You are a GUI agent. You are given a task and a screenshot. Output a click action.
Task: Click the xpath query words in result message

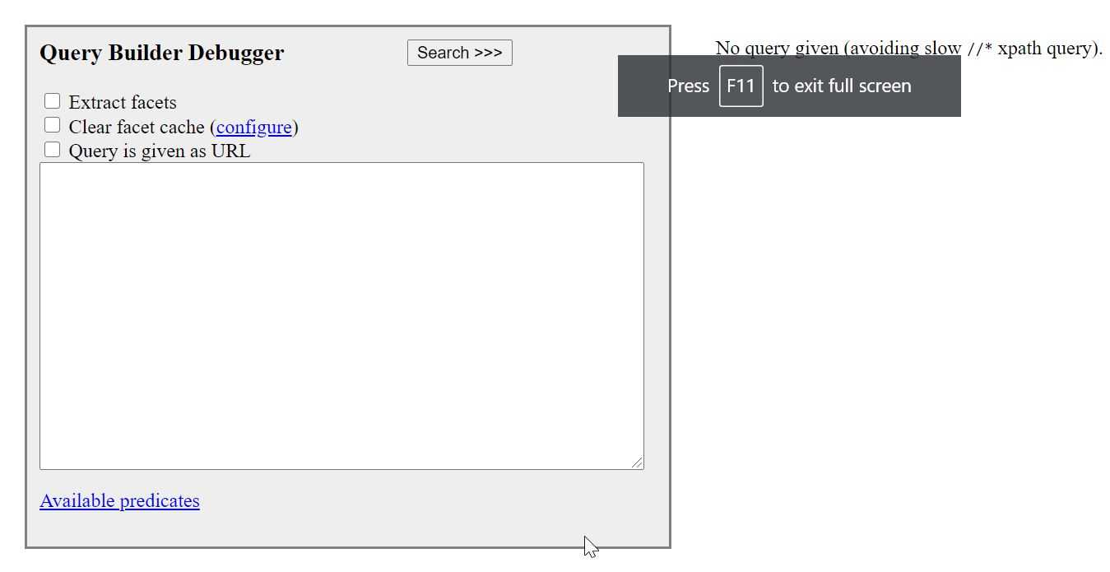1047,48
